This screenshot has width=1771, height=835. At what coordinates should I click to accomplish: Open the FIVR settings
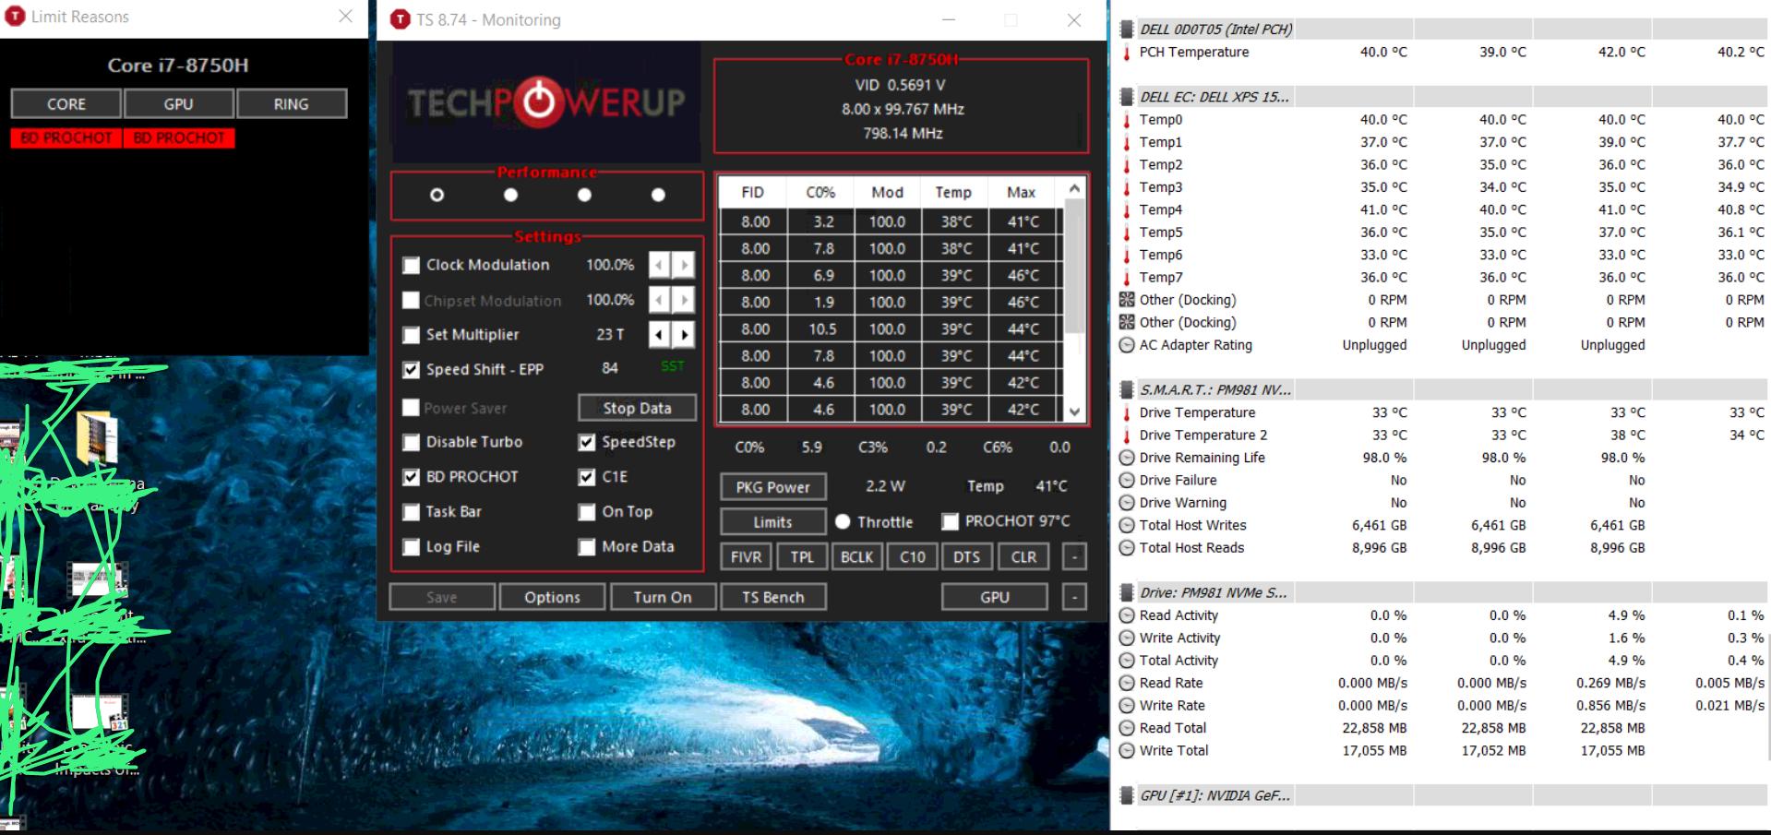pos(746,557)
